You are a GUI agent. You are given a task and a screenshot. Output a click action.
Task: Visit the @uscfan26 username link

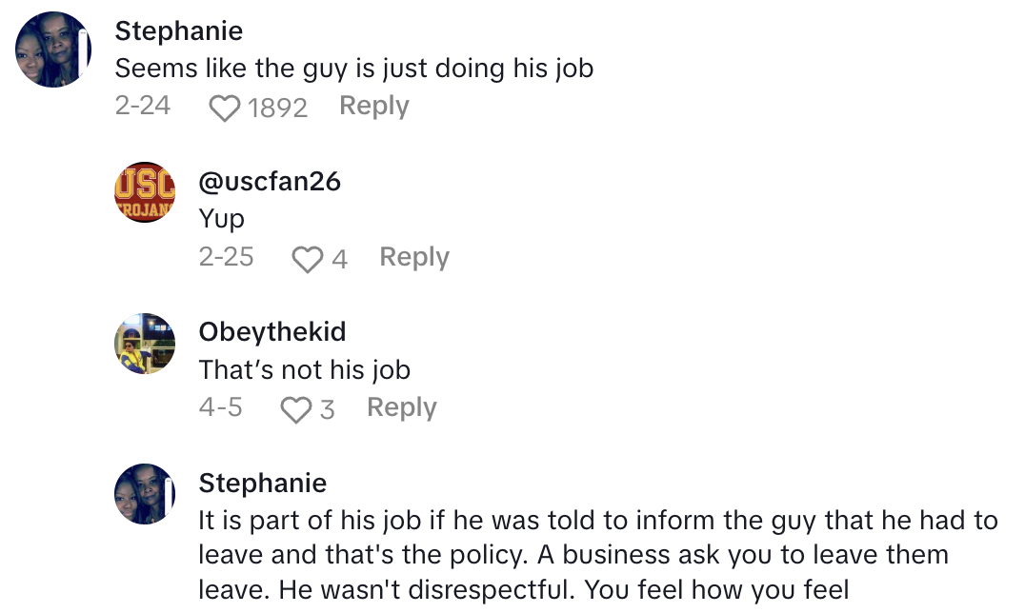[270, 181]
